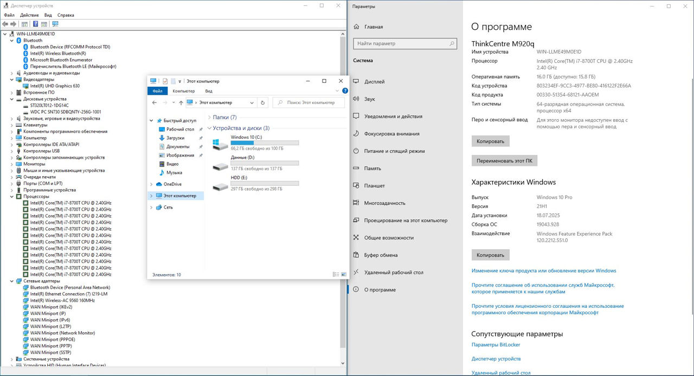Click the Переименовать этот ПК button
The image size is (694, 376).
click(504, 161)
